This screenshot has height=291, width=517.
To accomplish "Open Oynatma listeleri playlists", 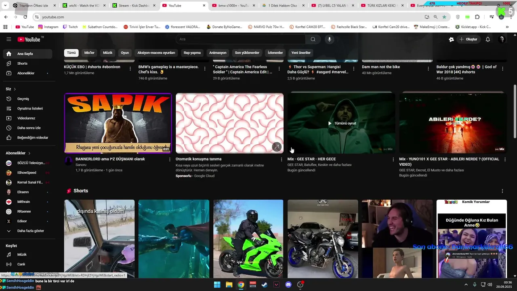I will point(27,108).
